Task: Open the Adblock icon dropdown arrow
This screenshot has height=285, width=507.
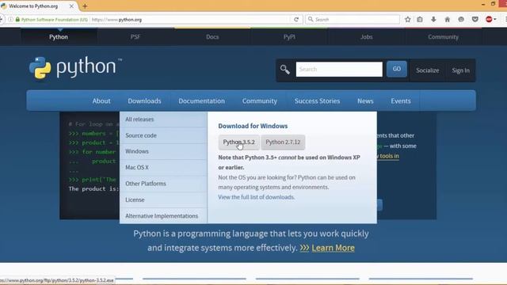Action: pos(495,19)
